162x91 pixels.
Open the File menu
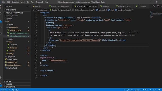pyautogui.click(x=3, y=2)
